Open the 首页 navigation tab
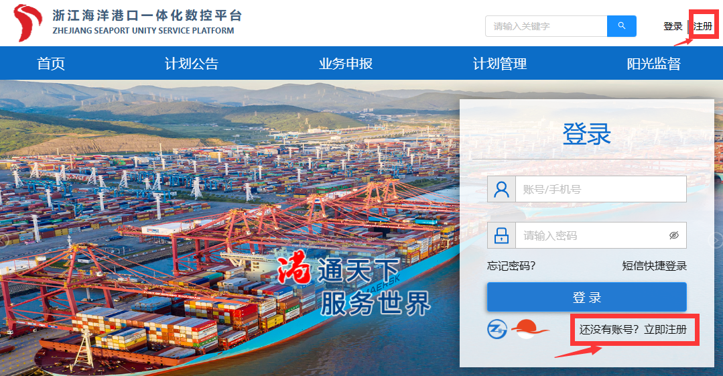This screenshot has height=376, width=723. coord(51,63)
